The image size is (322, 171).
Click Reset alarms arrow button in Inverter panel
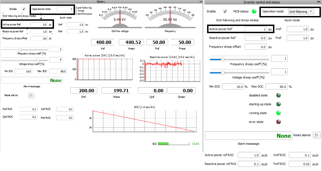[x=316, y=135]
